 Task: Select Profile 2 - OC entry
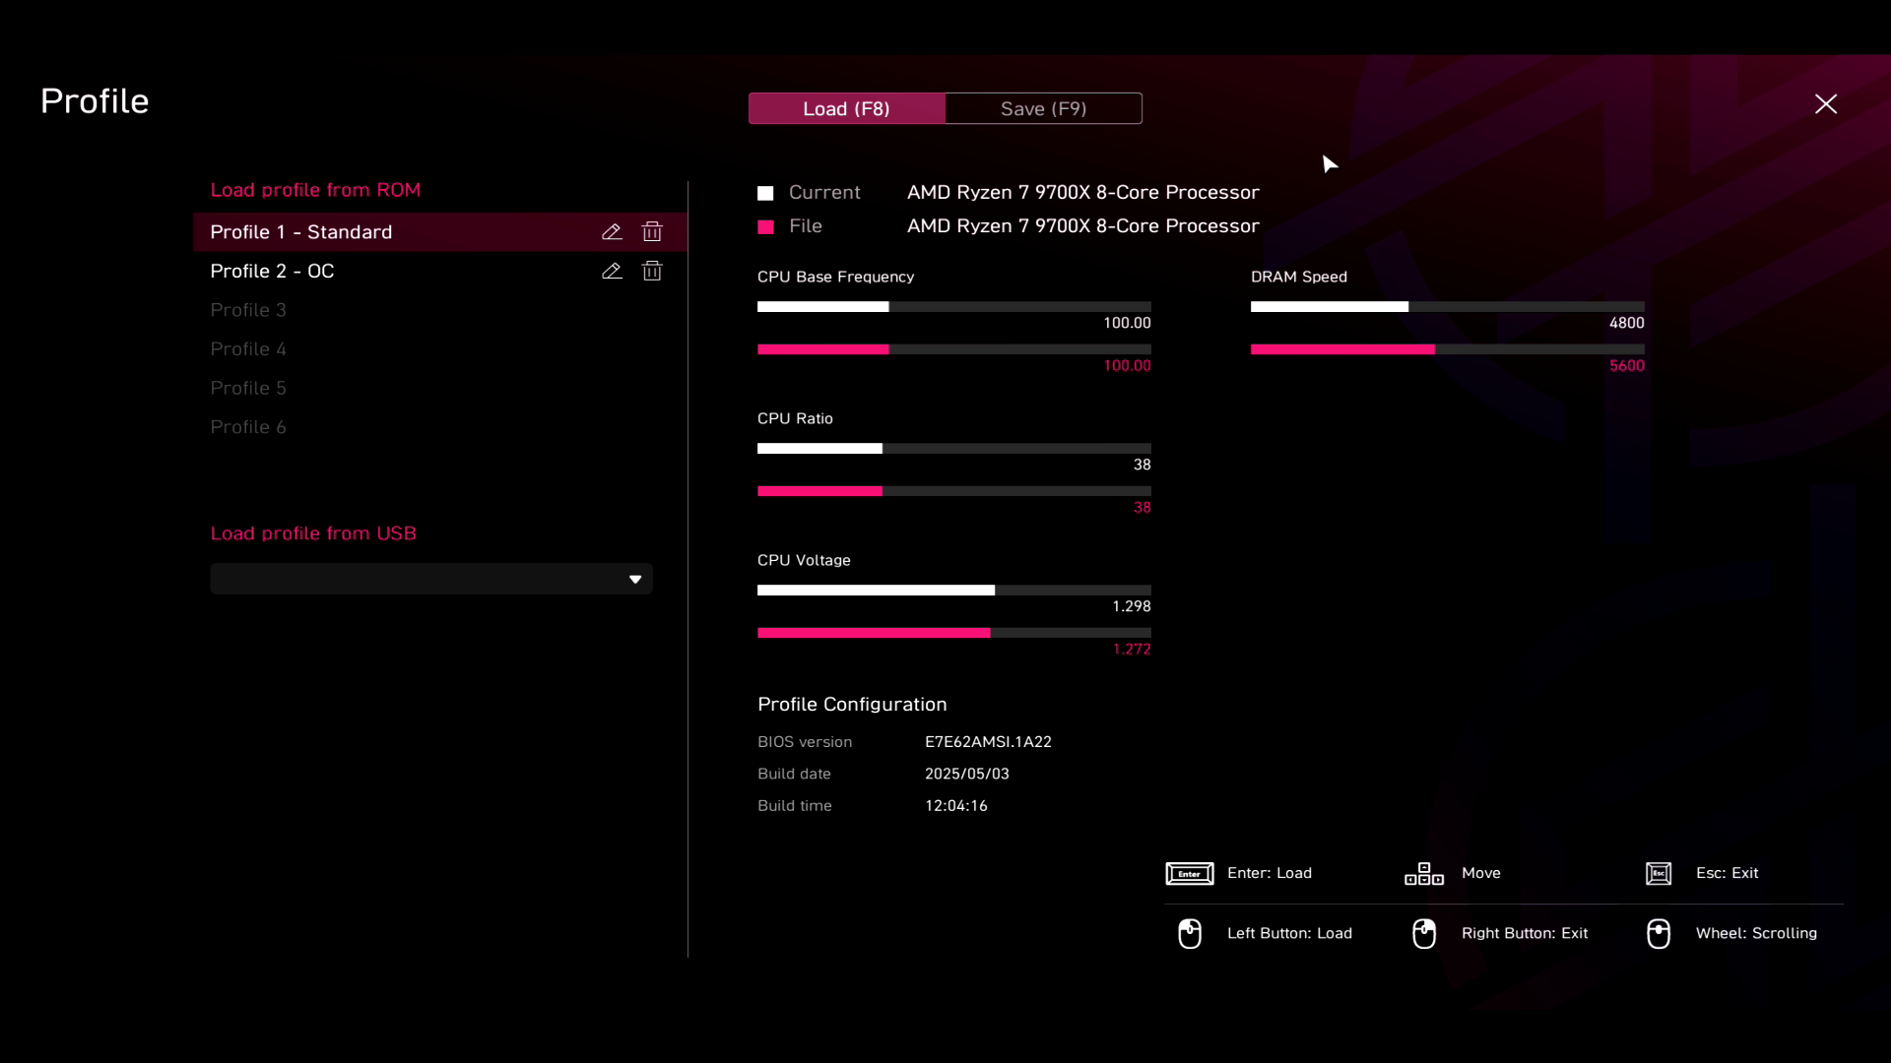(272, 271)
